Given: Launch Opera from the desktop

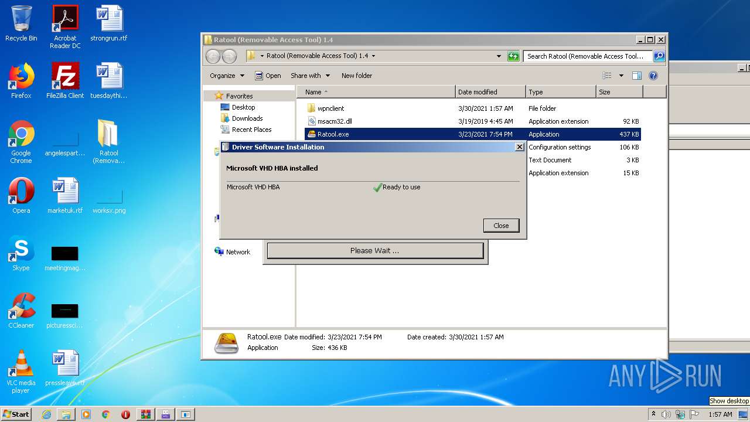Looking at the screenshot, I should coord(21,196).
